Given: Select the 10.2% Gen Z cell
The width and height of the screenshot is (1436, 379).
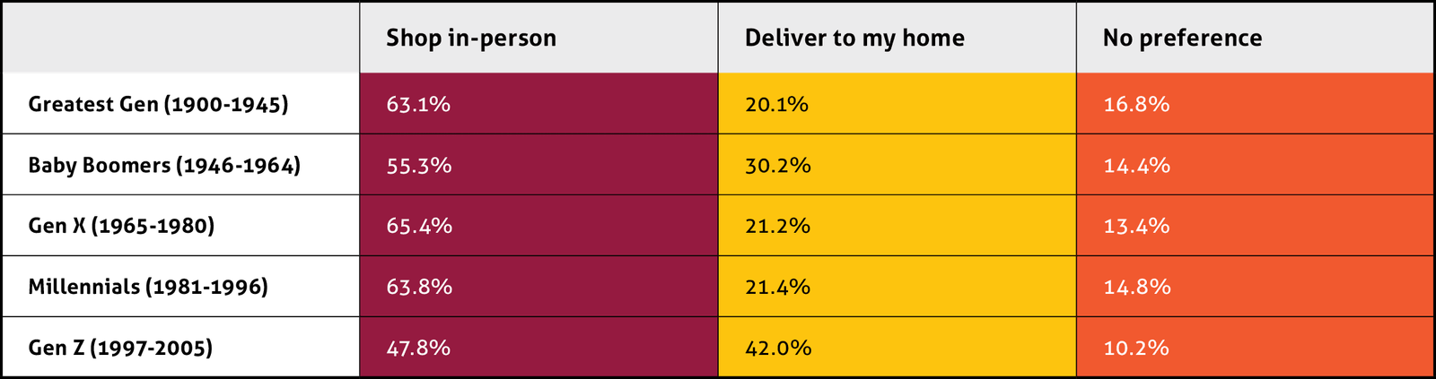Looking at the screenshot, I should click(1136, 348).
